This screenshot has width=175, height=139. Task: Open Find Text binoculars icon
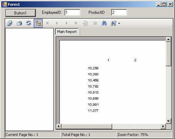click(104, 23)
